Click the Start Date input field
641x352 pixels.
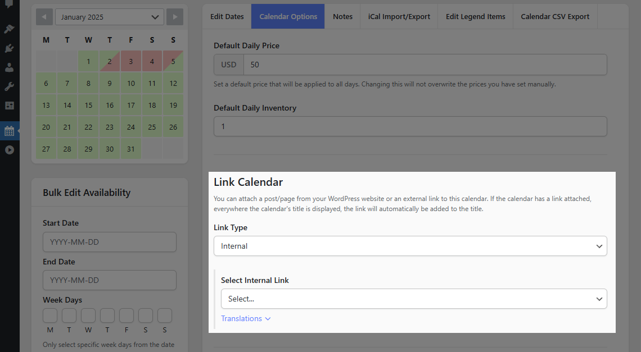pyautogui.click(x=110, y=242)
